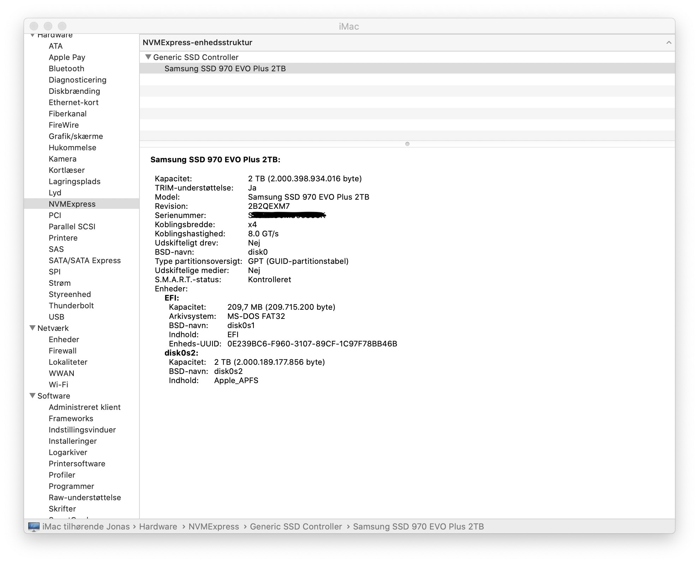Open Installeringer under Software
The height and width of the screenshot is (563, 699).
(72, 441)
